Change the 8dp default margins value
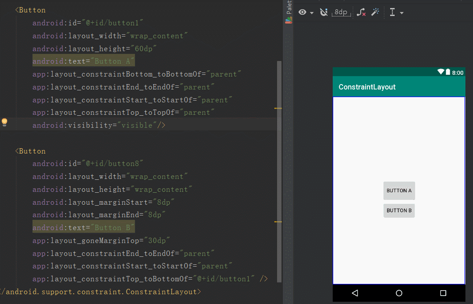Screen dimensions: 473x304 341,12
